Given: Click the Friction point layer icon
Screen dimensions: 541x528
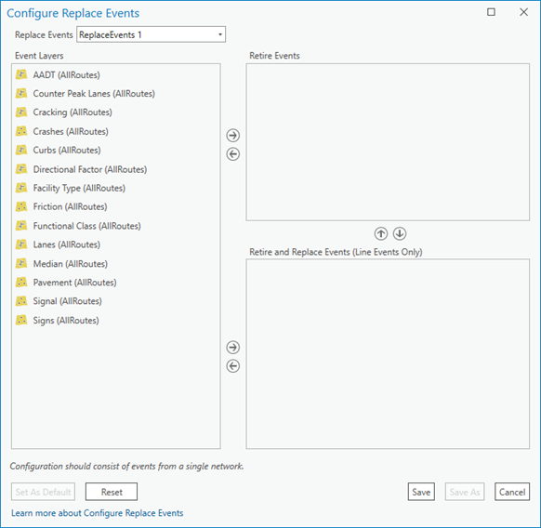Looking at the screenshot, I should pos(21,206).
